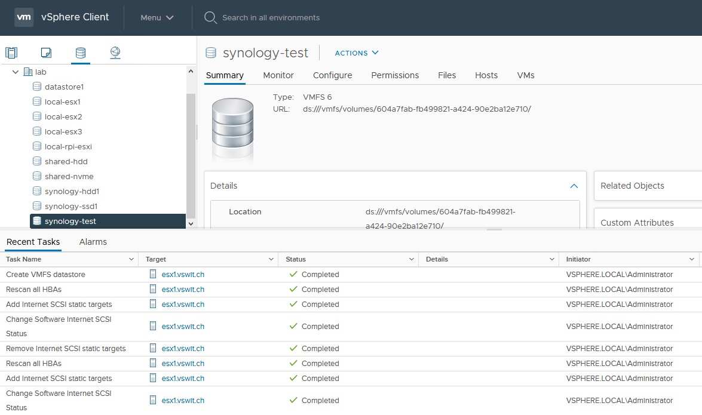This screenshot has width=702, height=415.
Task: Click the datastore icon beside local-esx3
Action: tap(37, 131)
